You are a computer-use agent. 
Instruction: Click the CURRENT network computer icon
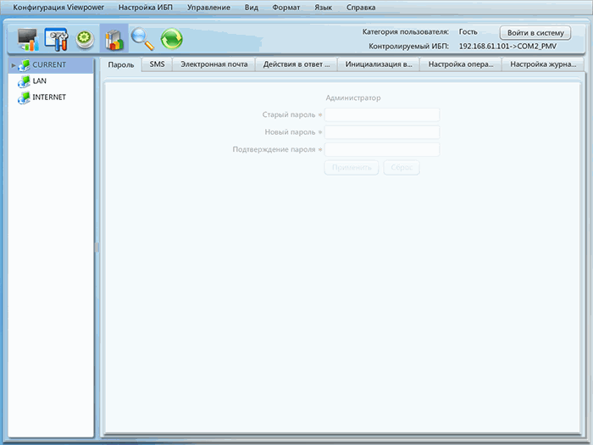point(24,65)
